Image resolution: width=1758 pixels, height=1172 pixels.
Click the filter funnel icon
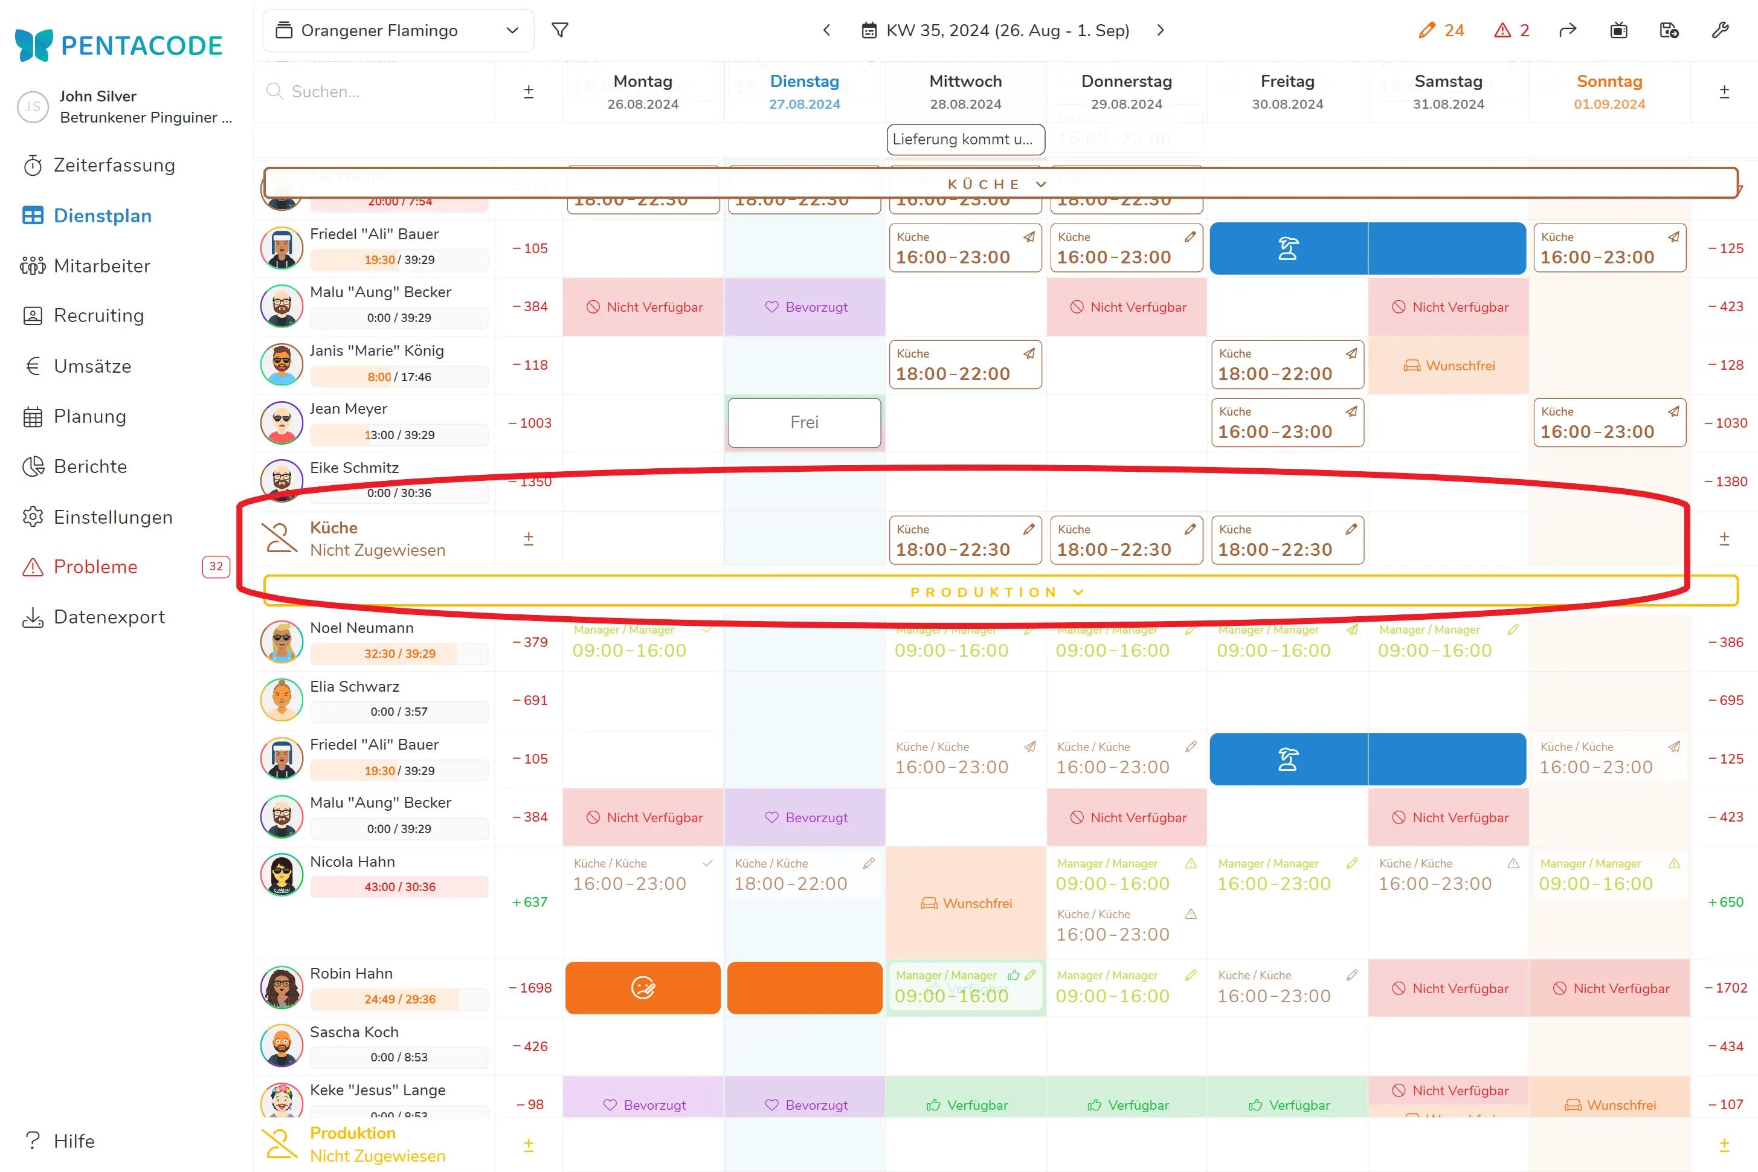(x=560, y=30)
